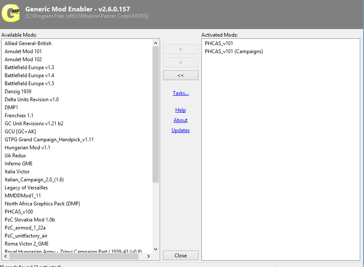This screenshot has height=267, width=364.
Task: Click the available mods scroll up arrow
Action: 155,43
